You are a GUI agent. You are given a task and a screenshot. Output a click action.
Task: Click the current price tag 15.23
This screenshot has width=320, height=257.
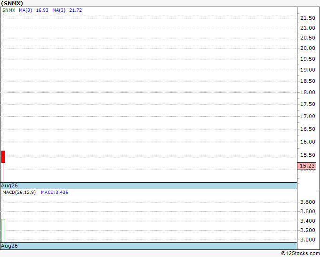(x=307, y=166)
